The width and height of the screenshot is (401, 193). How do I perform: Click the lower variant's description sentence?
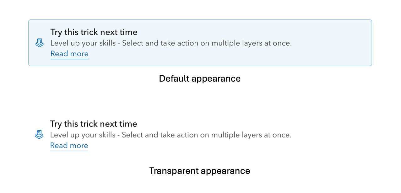(x=171, y=135)
